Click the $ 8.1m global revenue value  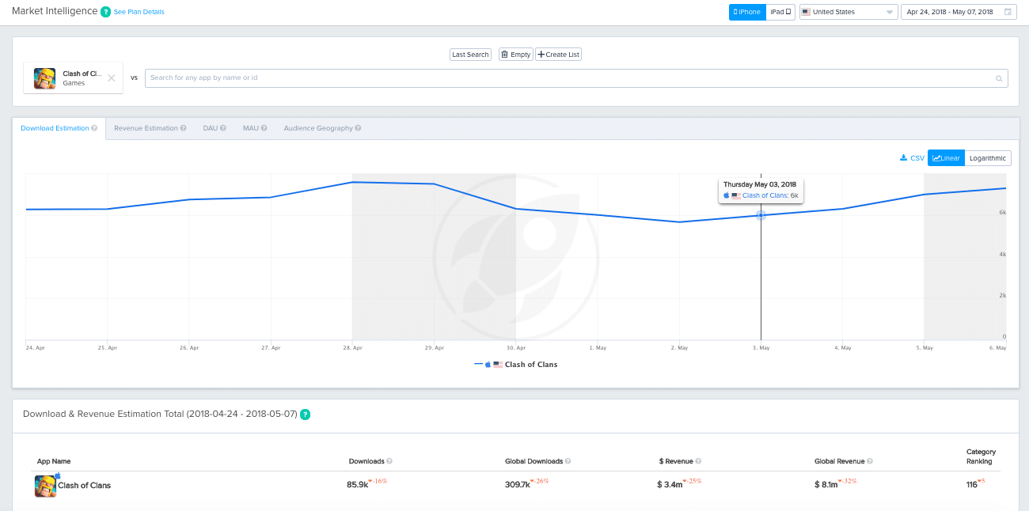826,485
